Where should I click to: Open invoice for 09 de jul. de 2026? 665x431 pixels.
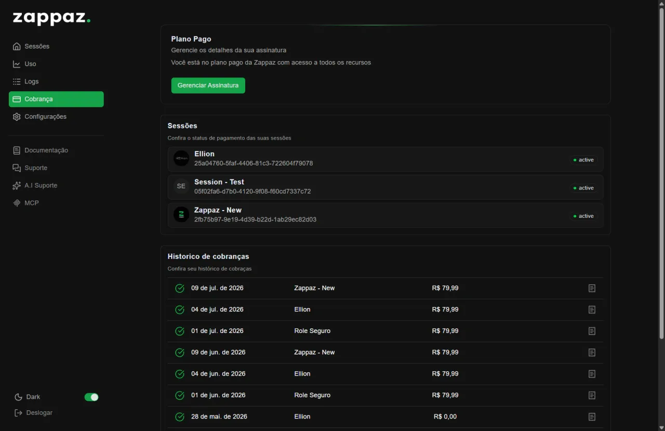point(592,288)
